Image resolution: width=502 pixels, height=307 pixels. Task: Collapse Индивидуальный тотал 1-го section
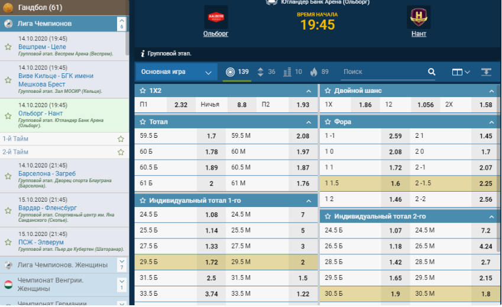pos(309,201)
